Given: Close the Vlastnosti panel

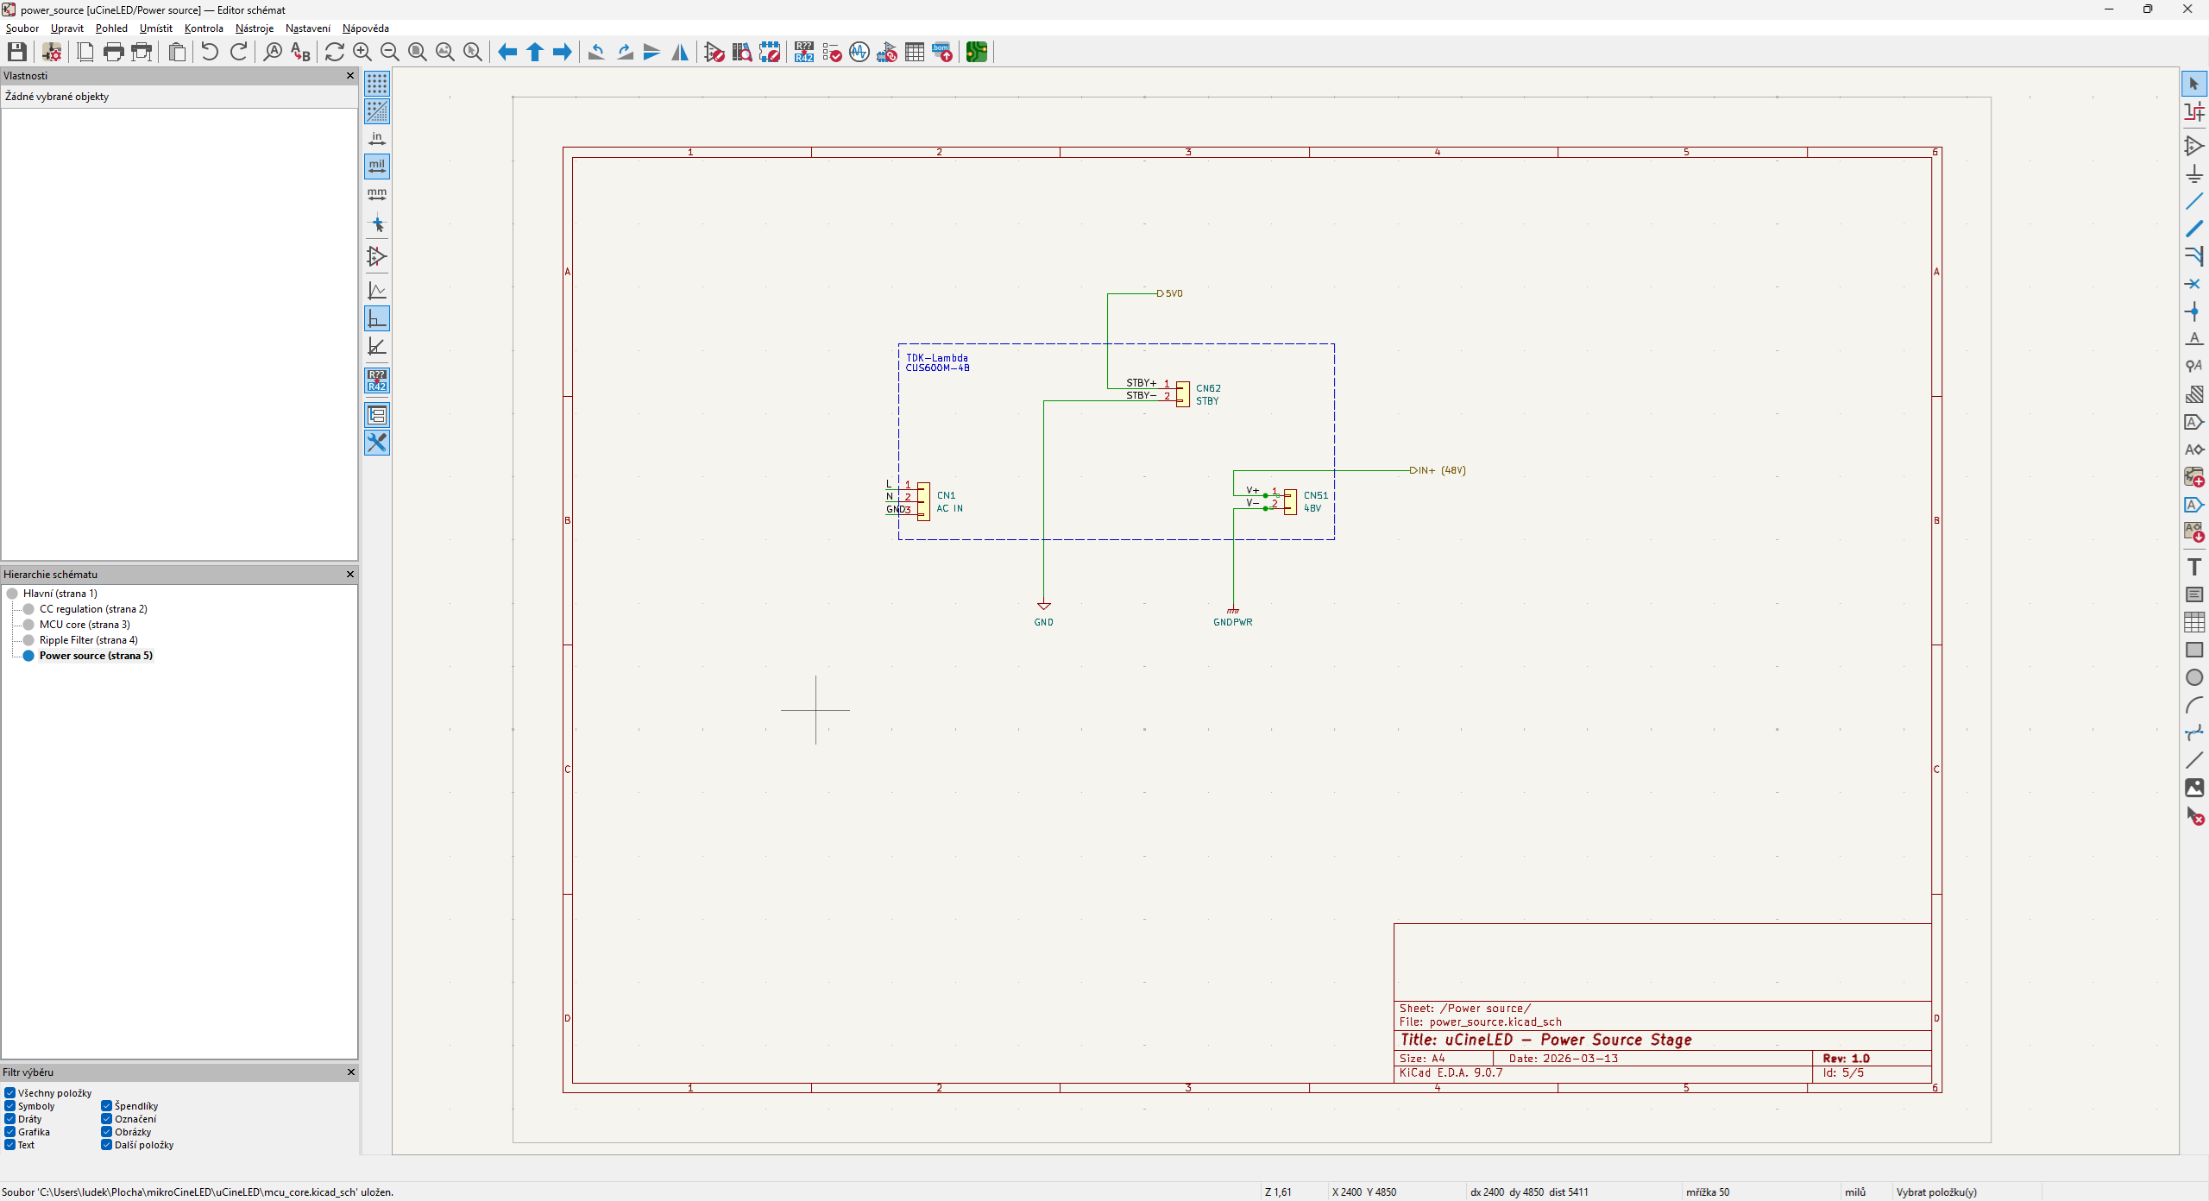Looking at the screenshot, I should point(350,76).
